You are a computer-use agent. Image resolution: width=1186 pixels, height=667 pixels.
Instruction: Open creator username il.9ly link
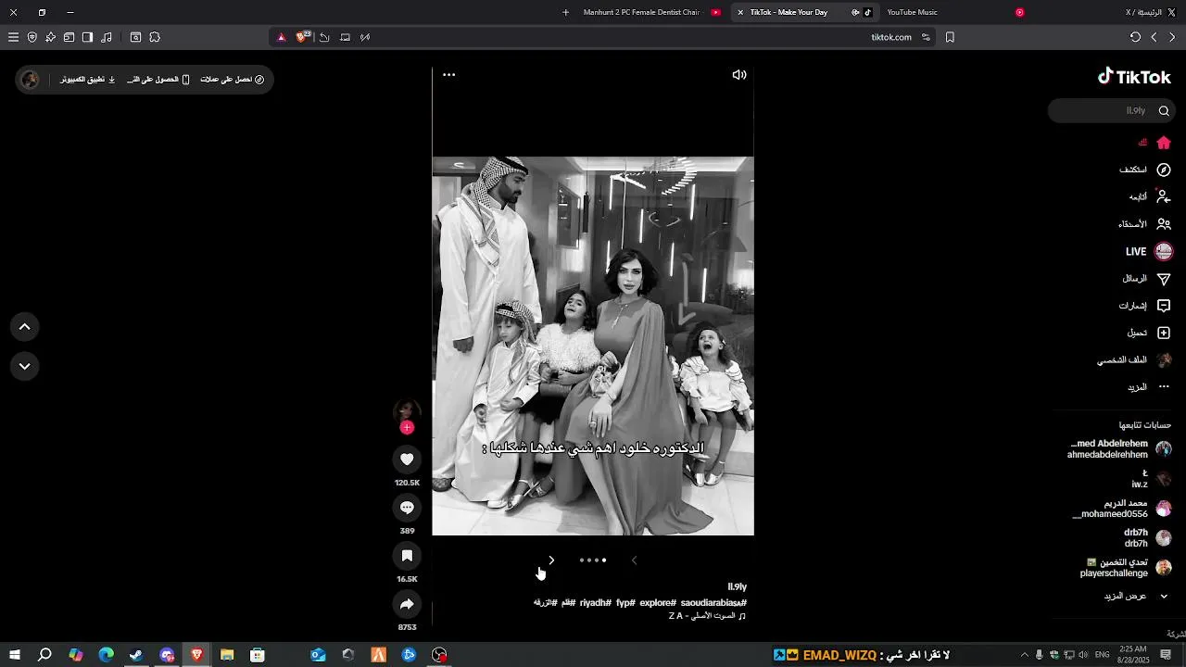pyautogui.click(x=737, y=586)
